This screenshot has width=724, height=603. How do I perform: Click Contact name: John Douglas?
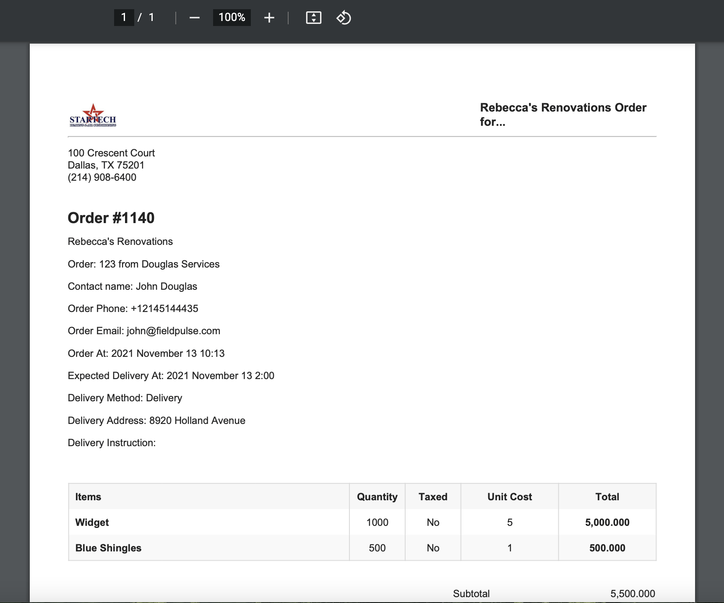(x=133, y=286)
